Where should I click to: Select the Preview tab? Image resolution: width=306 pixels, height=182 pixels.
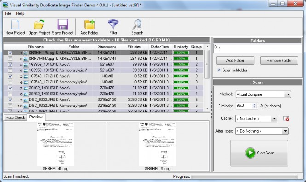click(x=36, y=117)
